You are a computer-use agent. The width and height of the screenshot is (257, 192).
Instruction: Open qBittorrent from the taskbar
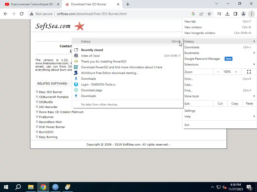[x=55, y=187]
